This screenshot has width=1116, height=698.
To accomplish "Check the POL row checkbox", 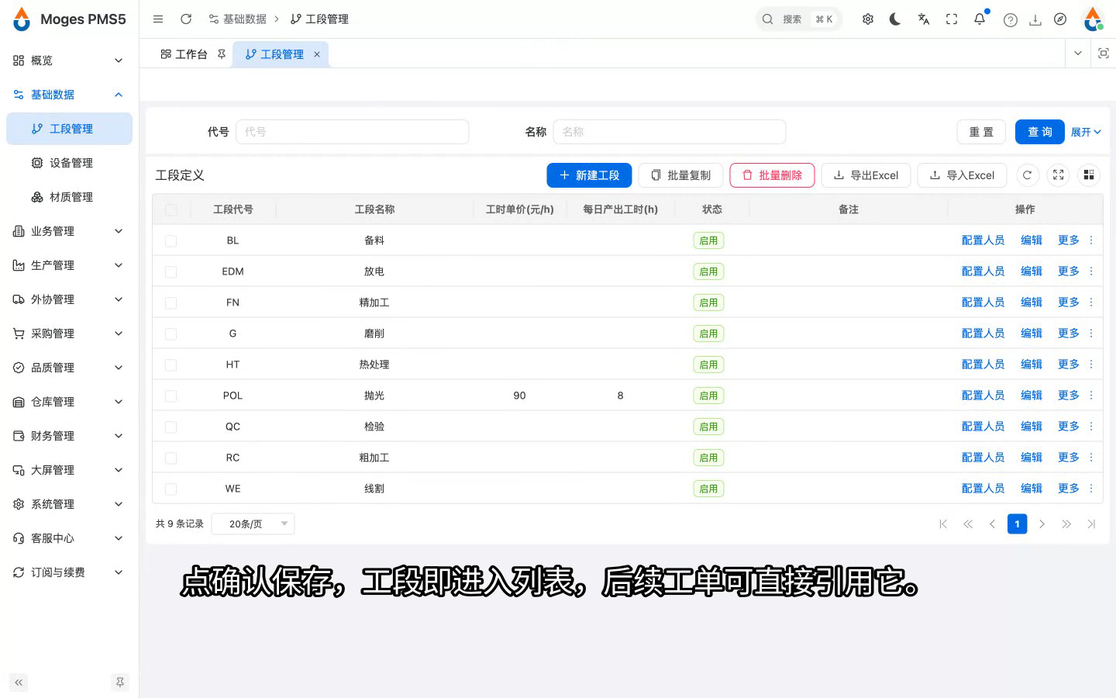I will [171, 396].
